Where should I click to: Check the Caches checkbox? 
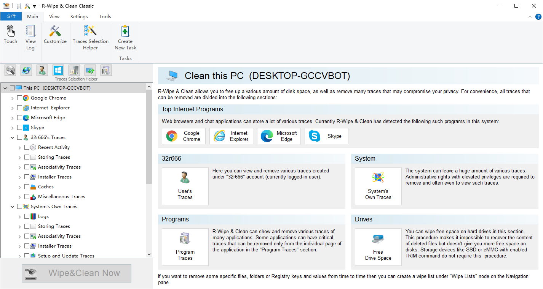27,187
